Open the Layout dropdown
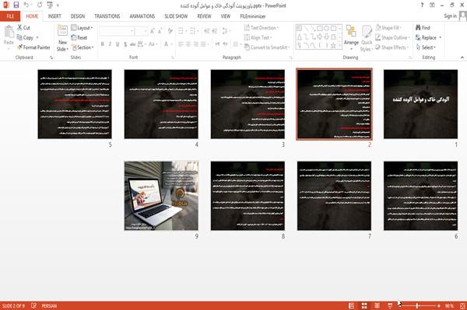The image size is (467, 310). pyautogui.click(x=82, y=28)
